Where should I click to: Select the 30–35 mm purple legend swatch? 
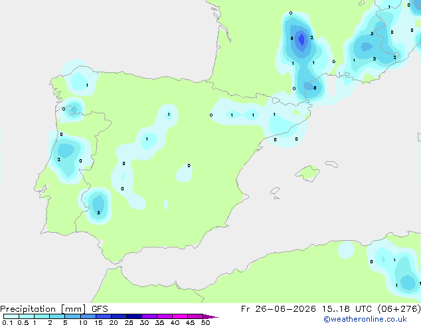(149, 316)
